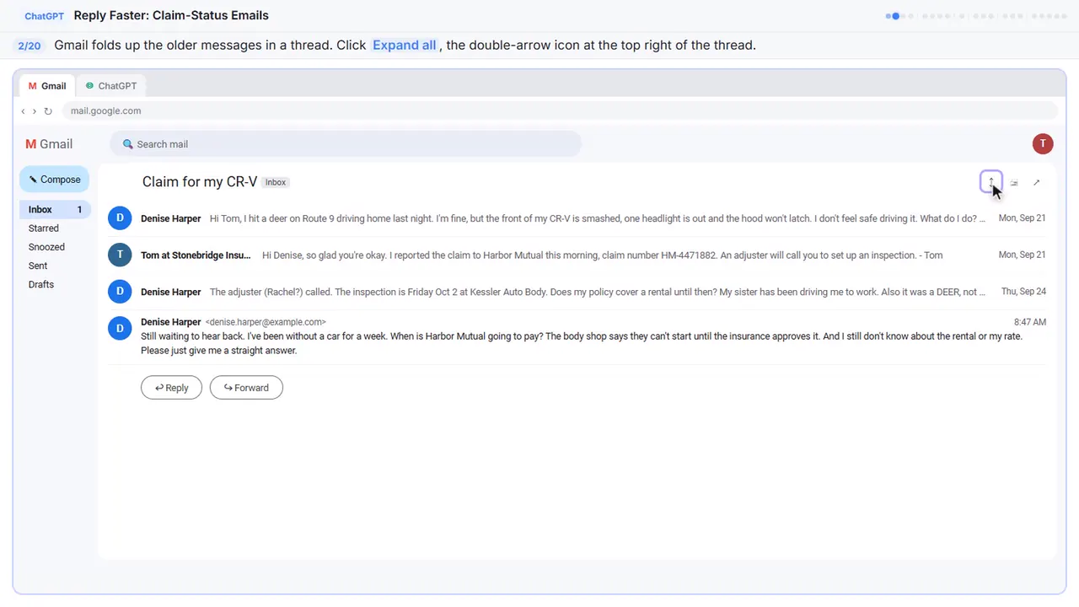Click the sender address denise.harper@example.com
The height and width of the screenshot is (607, 1079).
click(x=266, y=322)
